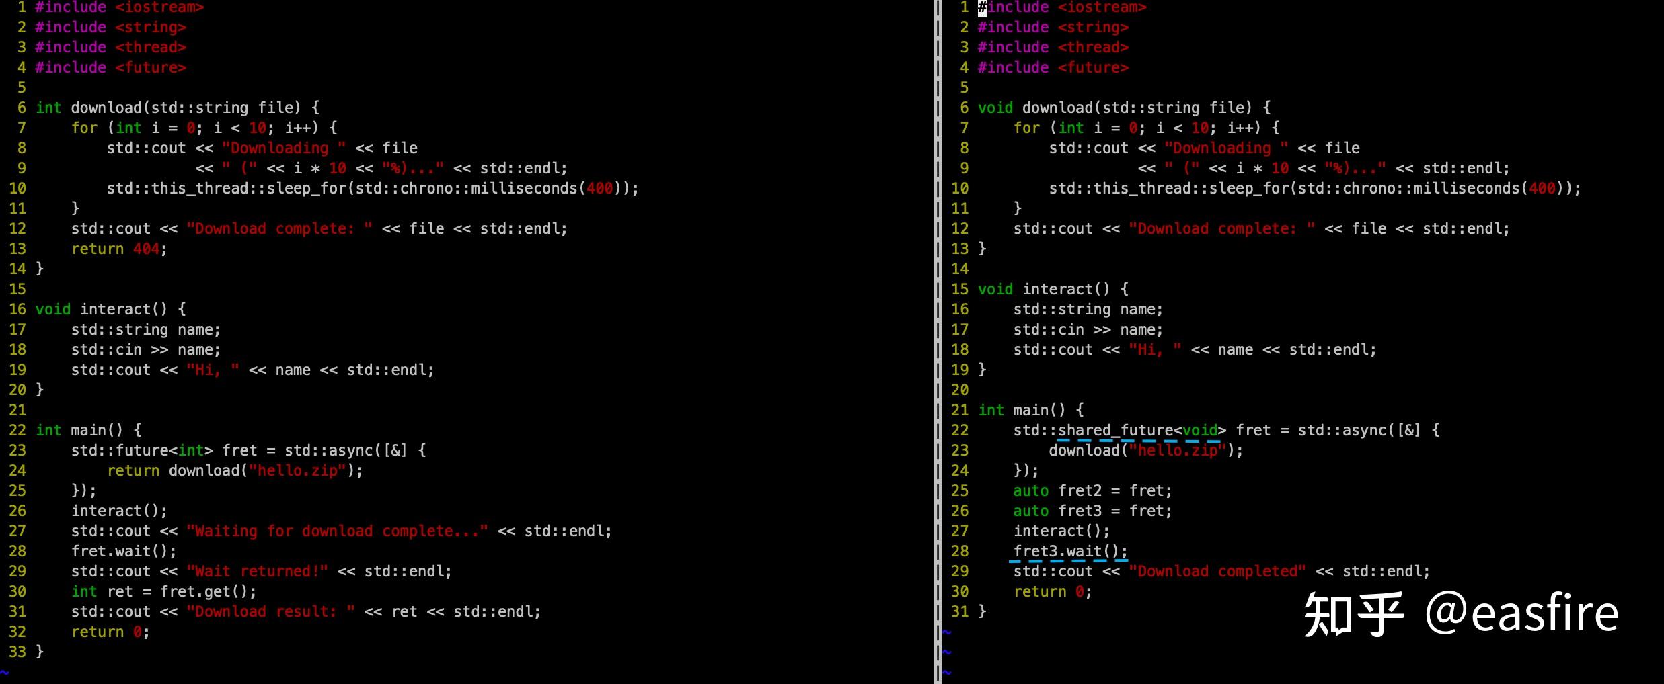
Task: Click line number 13 in the left pane
Action: (x=16, y=249)
